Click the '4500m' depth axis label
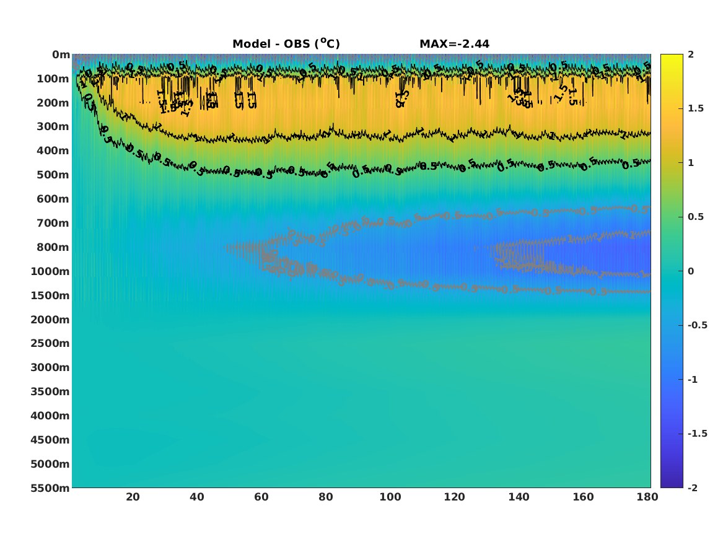 50,440
